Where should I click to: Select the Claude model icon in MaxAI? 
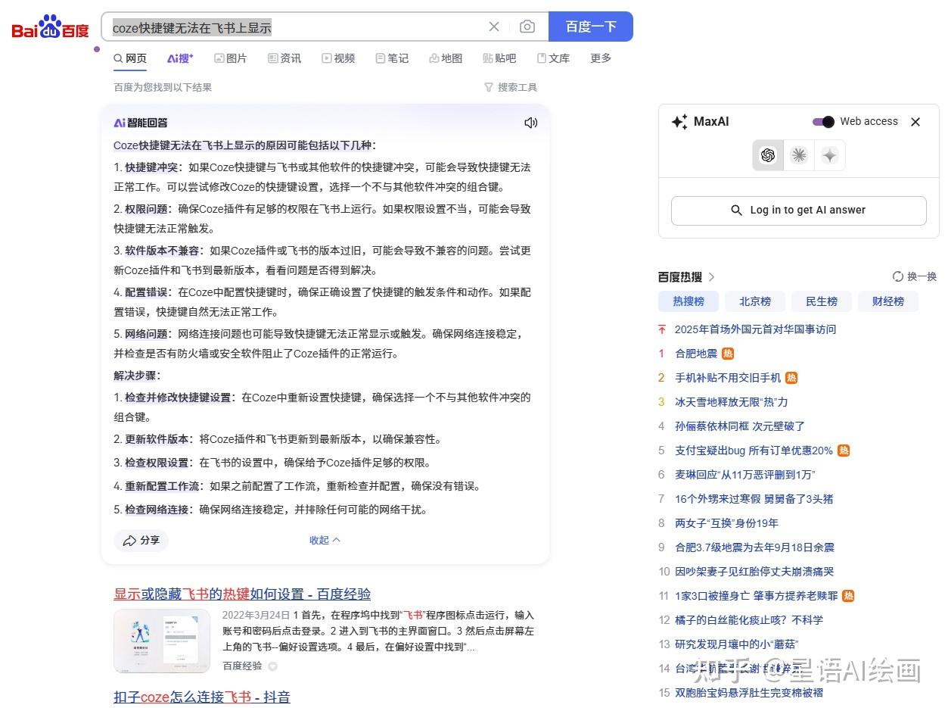tap(799, 155)
